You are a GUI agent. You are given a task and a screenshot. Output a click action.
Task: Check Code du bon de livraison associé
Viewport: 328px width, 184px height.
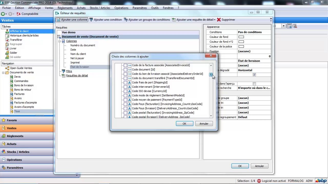click(125, 74)
